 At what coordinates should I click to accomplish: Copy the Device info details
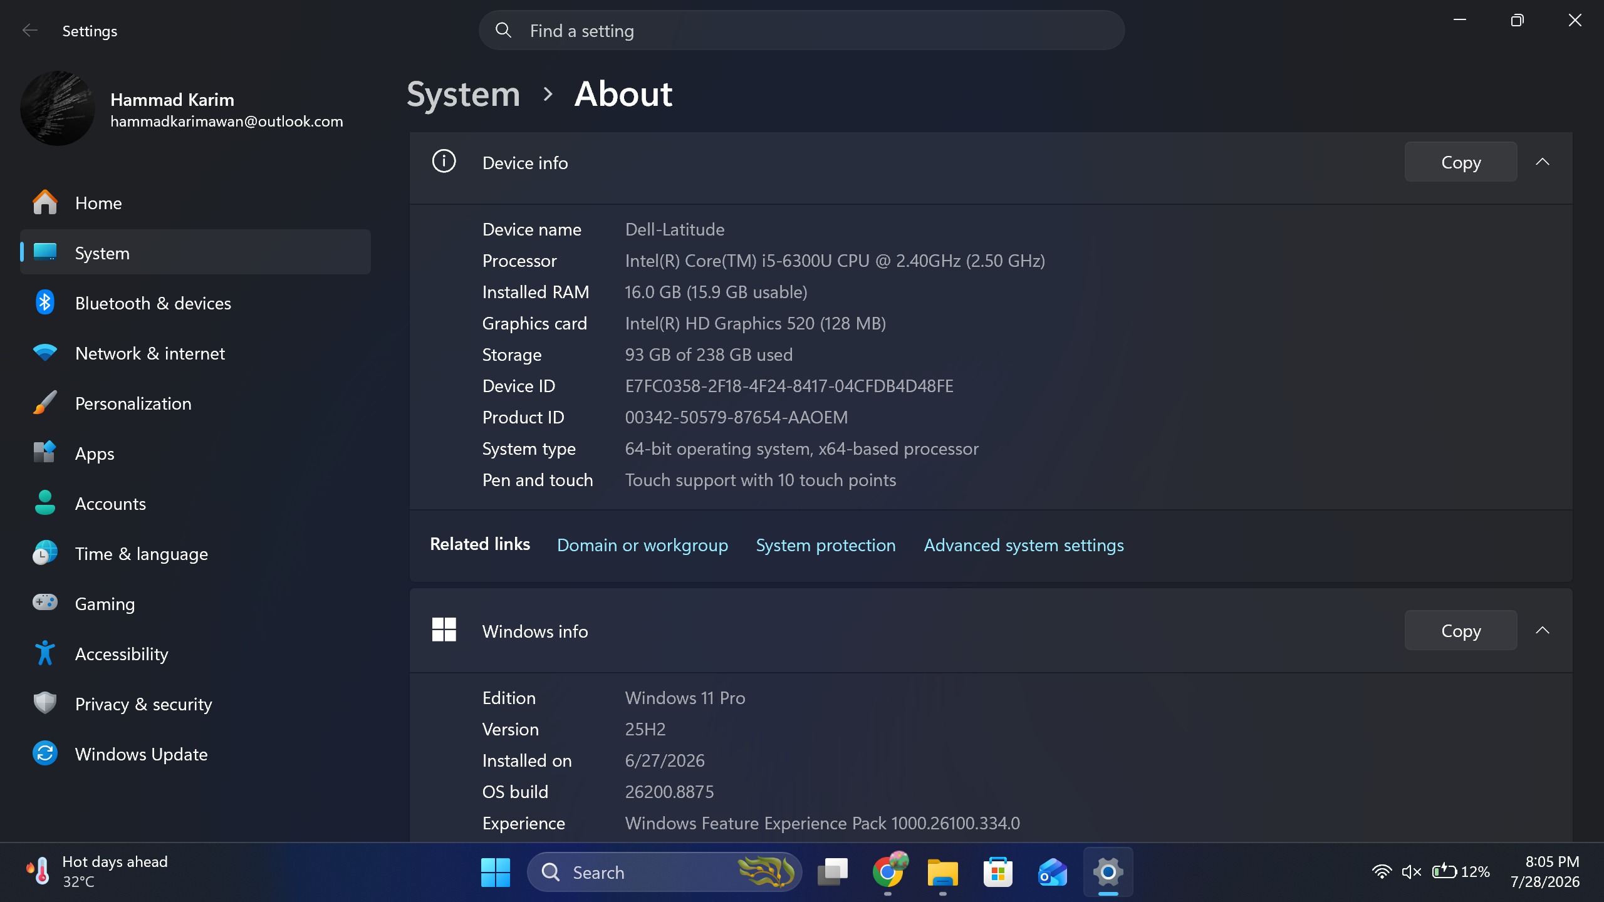click(1461, 162)
